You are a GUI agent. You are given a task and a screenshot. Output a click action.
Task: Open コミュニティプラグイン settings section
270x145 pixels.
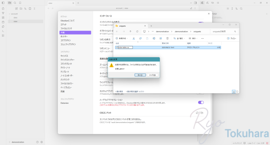pos(68,44)
